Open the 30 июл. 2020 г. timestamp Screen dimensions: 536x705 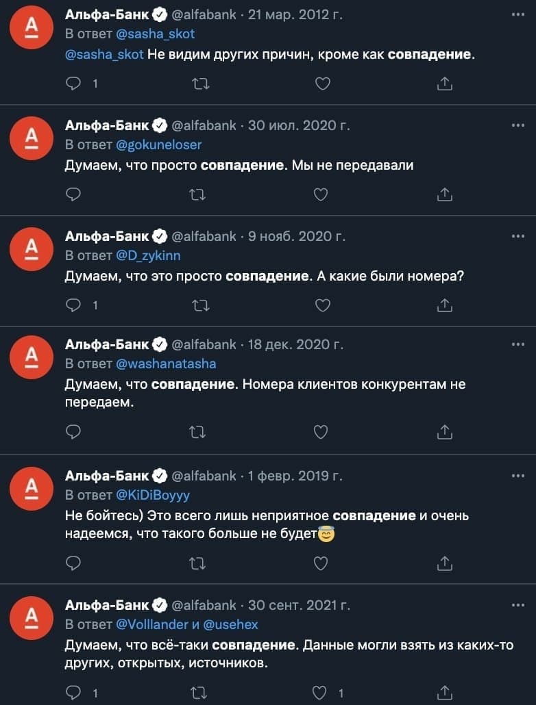tap(299, 125)
